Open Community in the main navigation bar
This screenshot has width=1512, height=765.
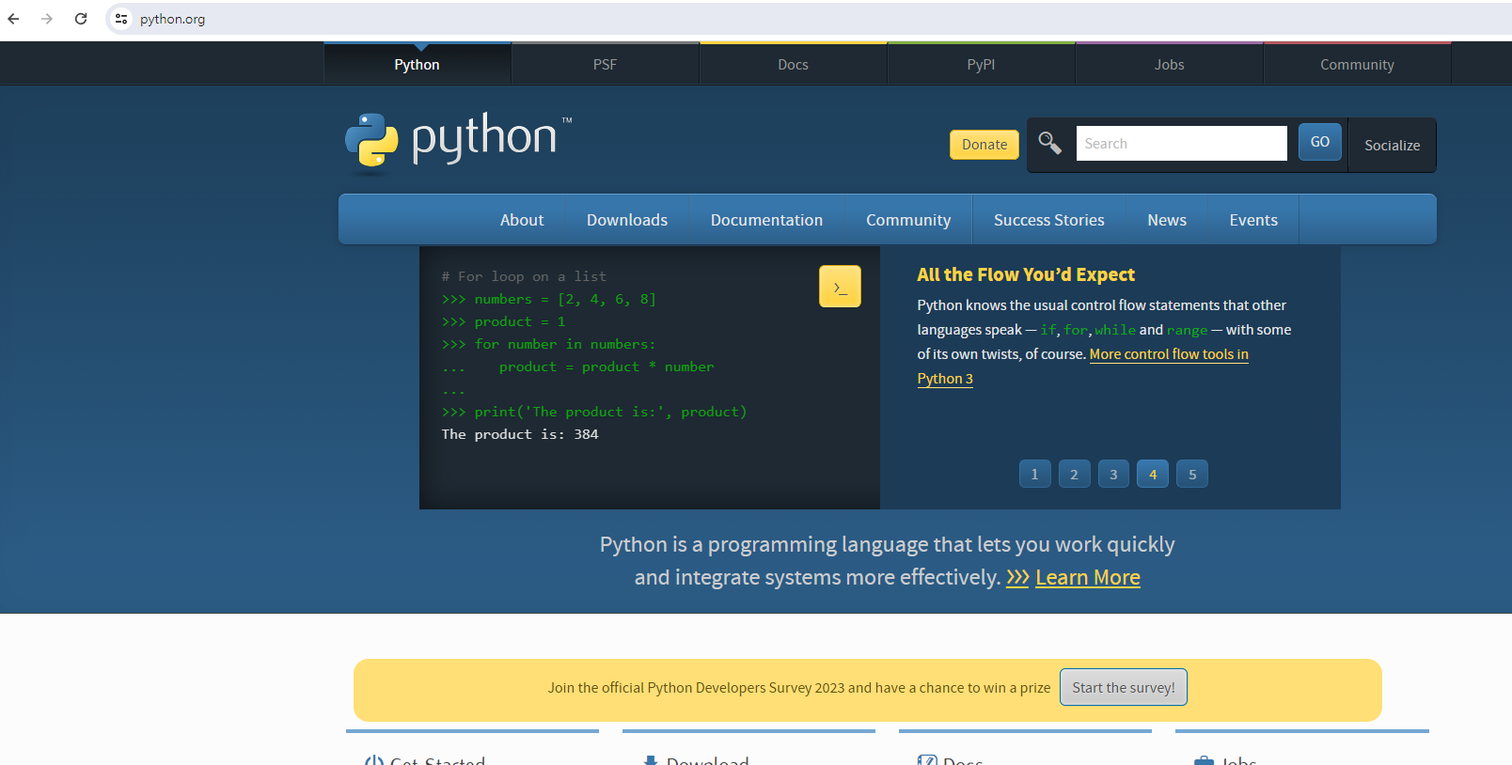(x=908, y=220)
